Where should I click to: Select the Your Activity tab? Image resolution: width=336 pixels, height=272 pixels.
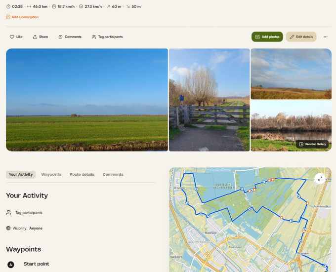(x=21, y=174)
